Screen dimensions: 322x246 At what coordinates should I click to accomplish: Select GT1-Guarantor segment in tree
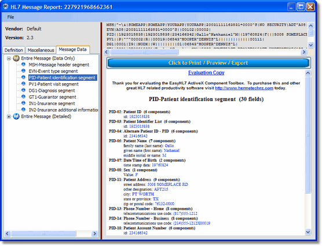pos(52,97)
